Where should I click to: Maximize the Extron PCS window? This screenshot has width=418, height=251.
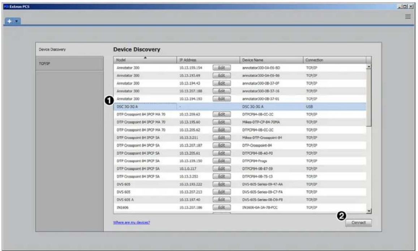click(405, 7)
